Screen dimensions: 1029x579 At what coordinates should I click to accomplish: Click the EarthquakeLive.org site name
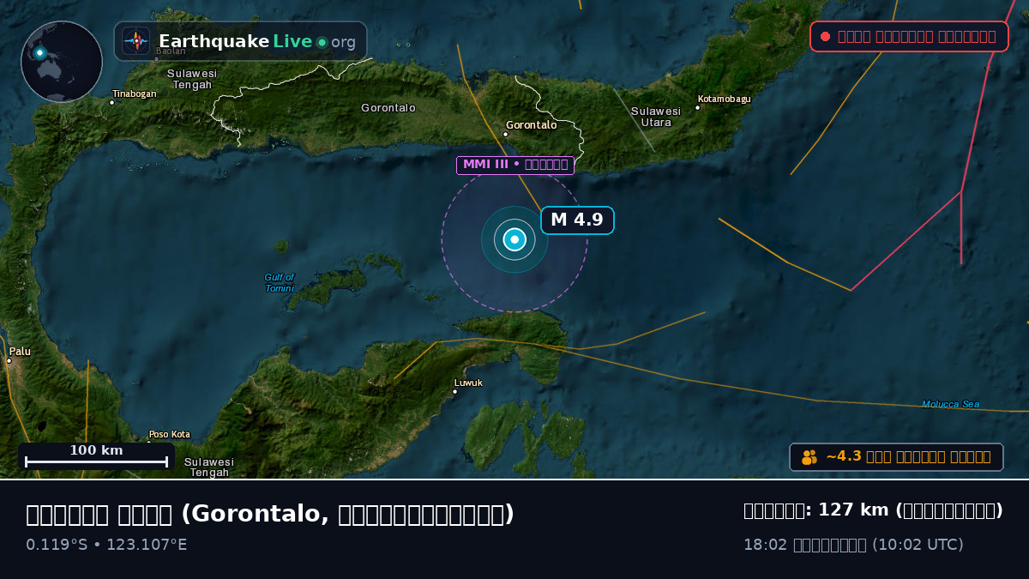tap(257, 42)
